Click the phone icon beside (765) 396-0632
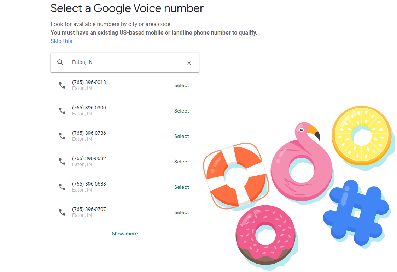 [x=63, y=161]
